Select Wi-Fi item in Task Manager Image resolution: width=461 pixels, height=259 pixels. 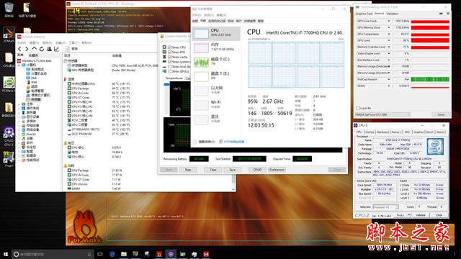[x=216, y=105]
